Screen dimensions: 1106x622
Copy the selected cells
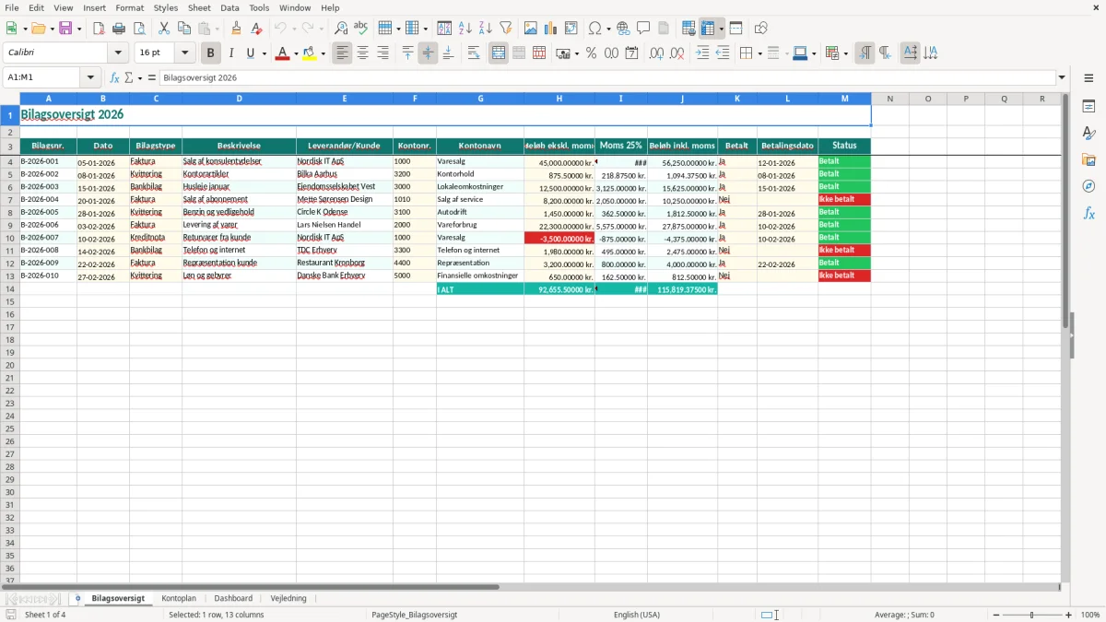tap(184, 29)
